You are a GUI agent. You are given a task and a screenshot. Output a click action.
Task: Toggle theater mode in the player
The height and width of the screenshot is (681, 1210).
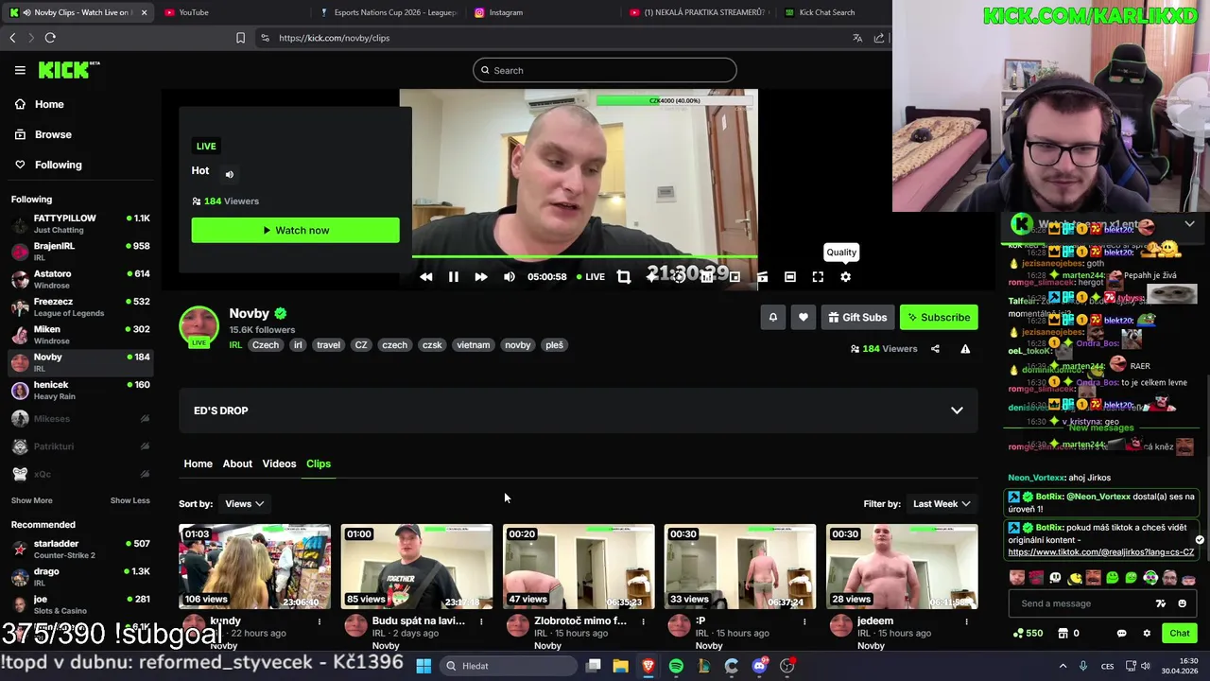tap(790, 277)
